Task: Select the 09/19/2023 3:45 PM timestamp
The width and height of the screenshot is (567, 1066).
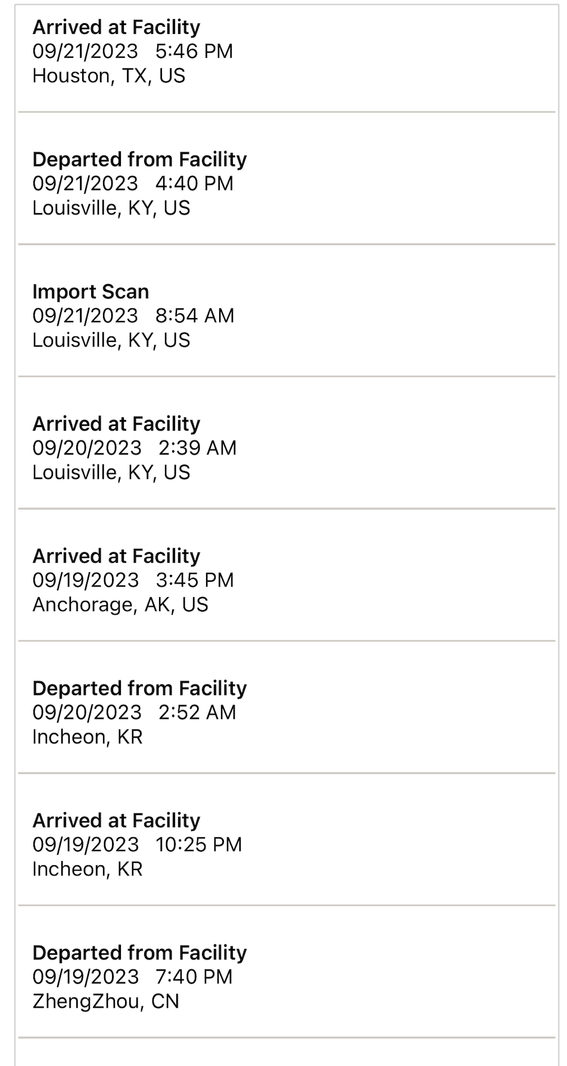Action: point(133,580)
